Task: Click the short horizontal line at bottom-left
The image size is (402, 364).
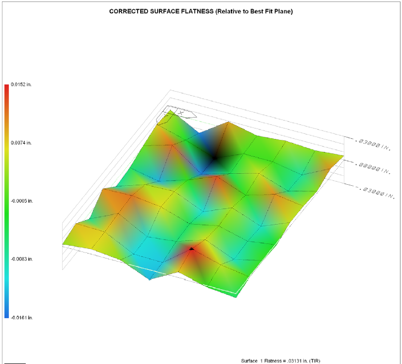Action: point(14,363)
